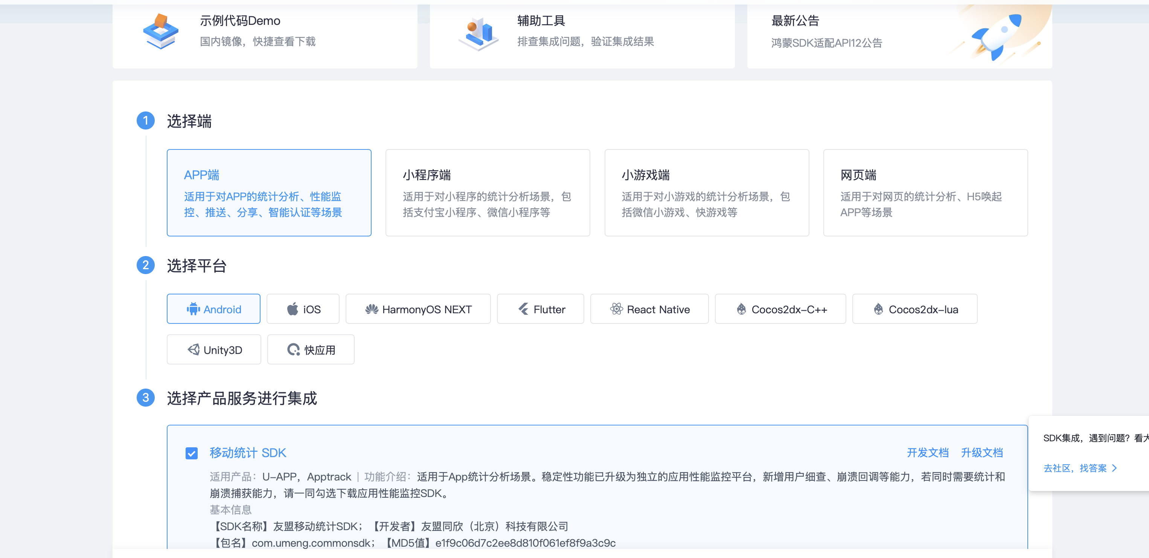The image size is (1149, 558).
Task: Open the 辅助工具 card title
Action: pos(541,20)
